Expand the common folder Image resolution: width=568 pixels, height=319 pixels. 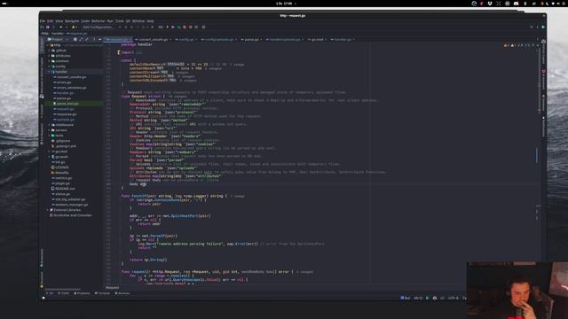50,61
